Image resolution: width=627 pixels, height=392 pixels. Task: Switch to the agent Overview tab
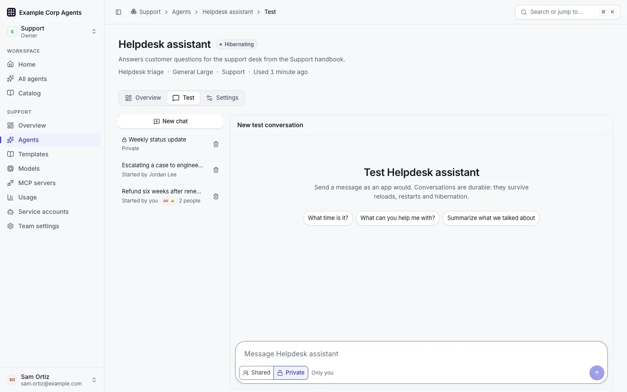143,98
